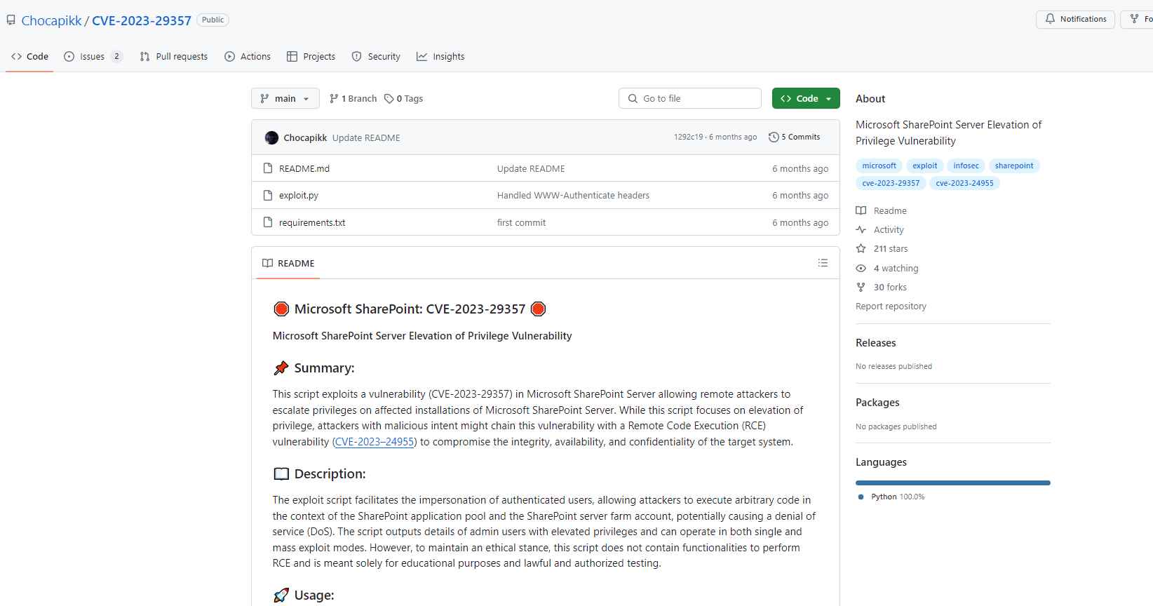
Task: Open the README.md file
Action: [x=304, y=168]
